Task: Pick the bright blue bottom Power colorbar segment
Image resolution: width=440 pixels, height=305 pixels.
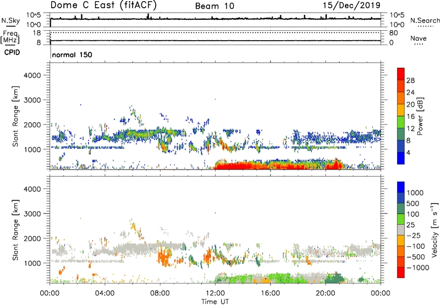Action: 401,158
